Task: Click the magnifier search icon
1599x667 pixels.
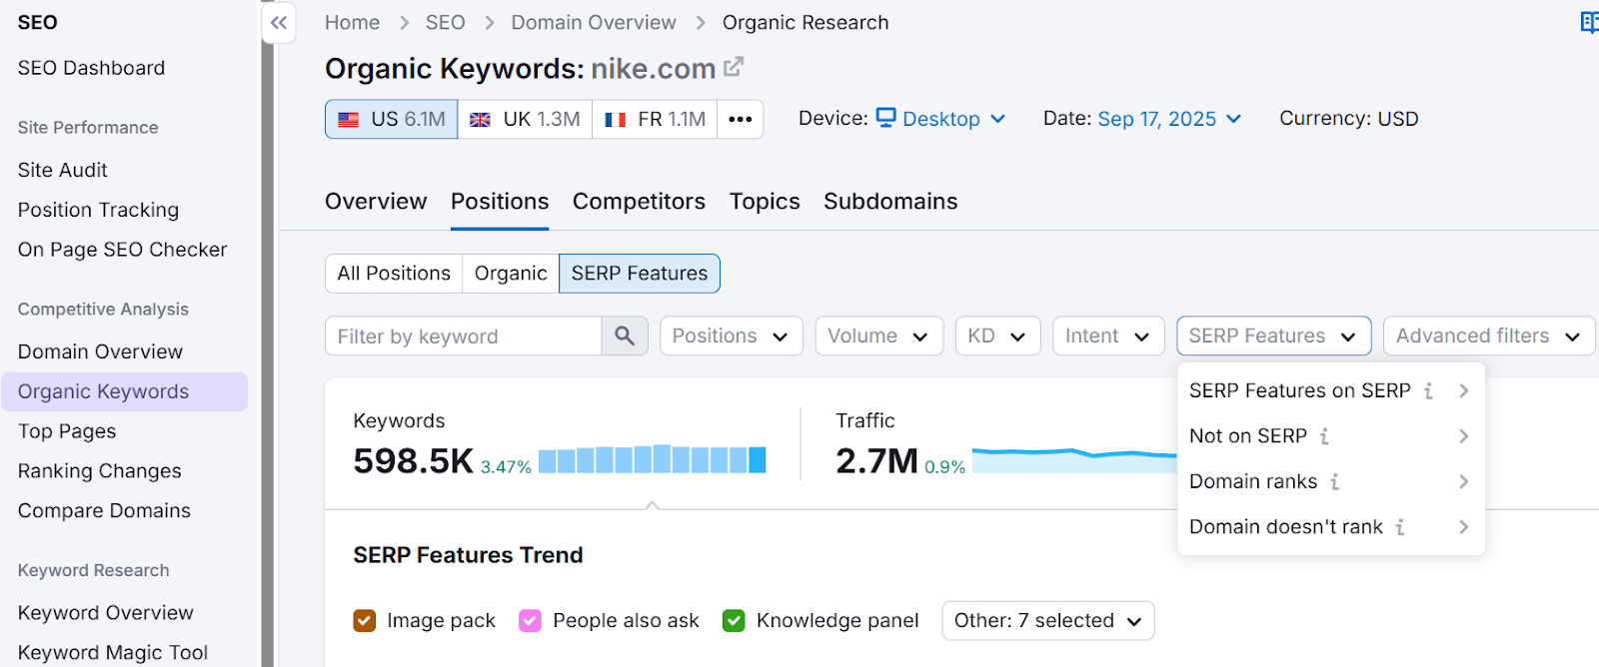Action: [625, 336]
